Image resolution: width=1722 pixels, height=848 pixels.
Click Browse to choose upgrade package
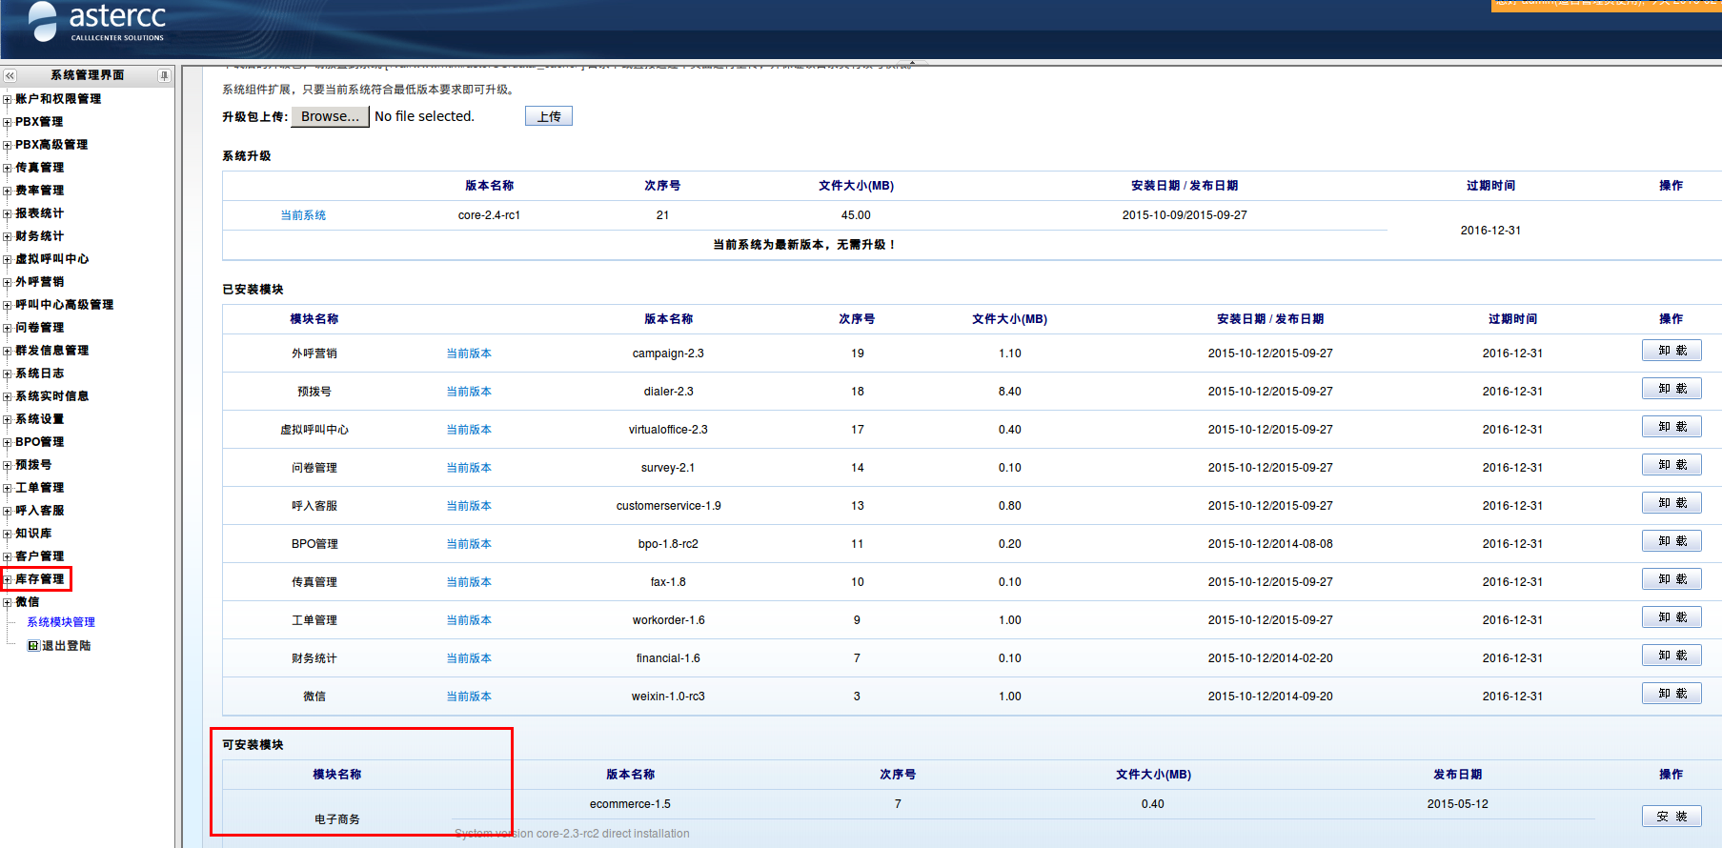tap(330, 116)
